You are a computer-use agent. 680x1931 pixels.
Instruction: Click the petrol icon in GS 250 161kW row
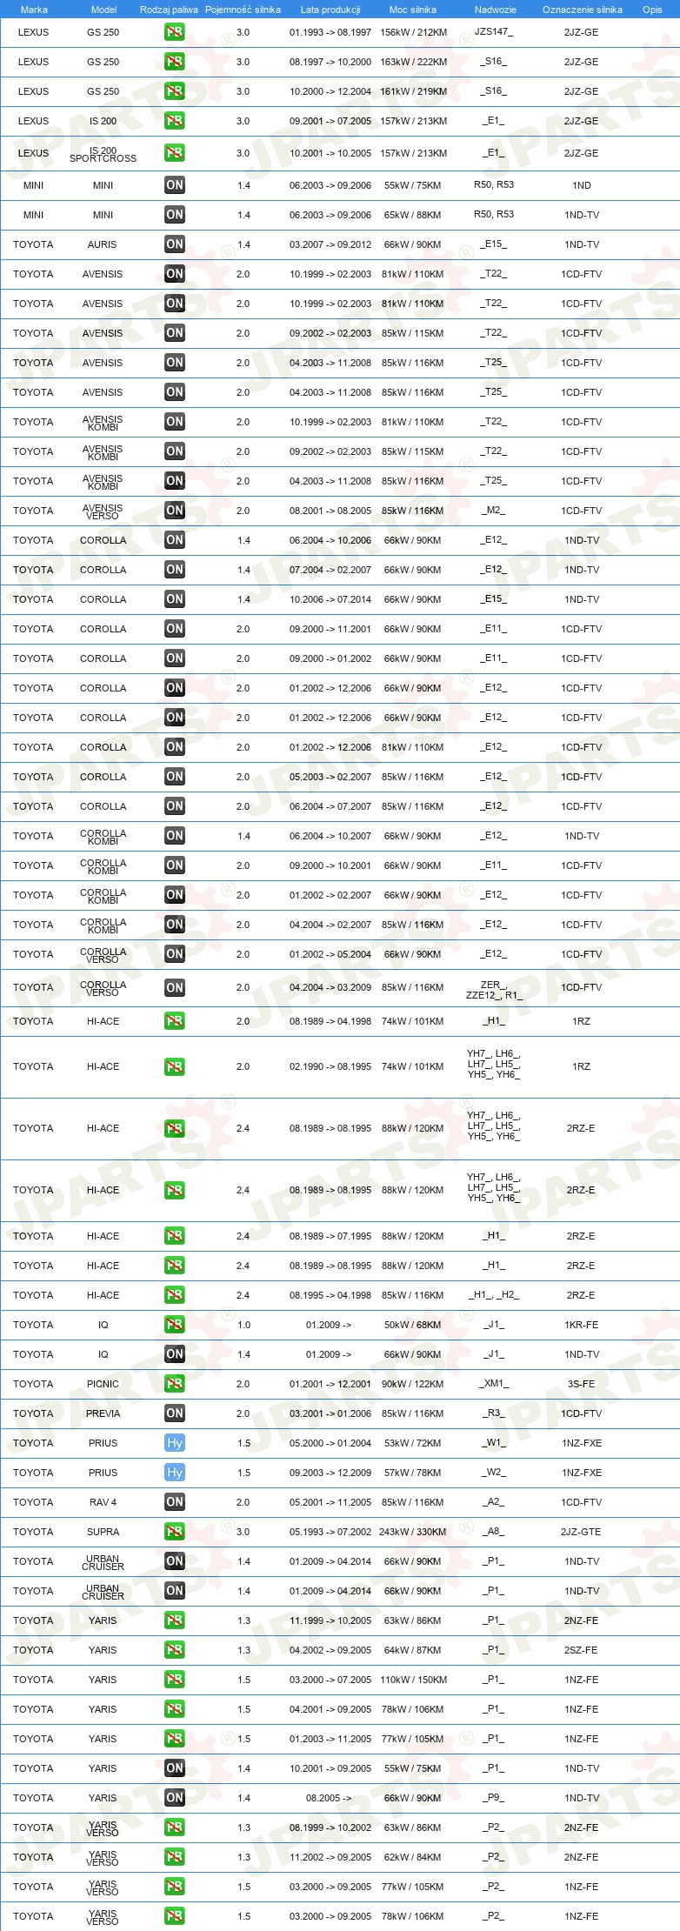click(175, 91)
